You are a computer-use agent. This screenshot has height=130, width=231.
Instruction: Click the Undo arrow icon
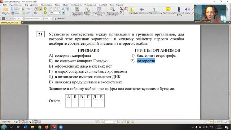[28, 9]
